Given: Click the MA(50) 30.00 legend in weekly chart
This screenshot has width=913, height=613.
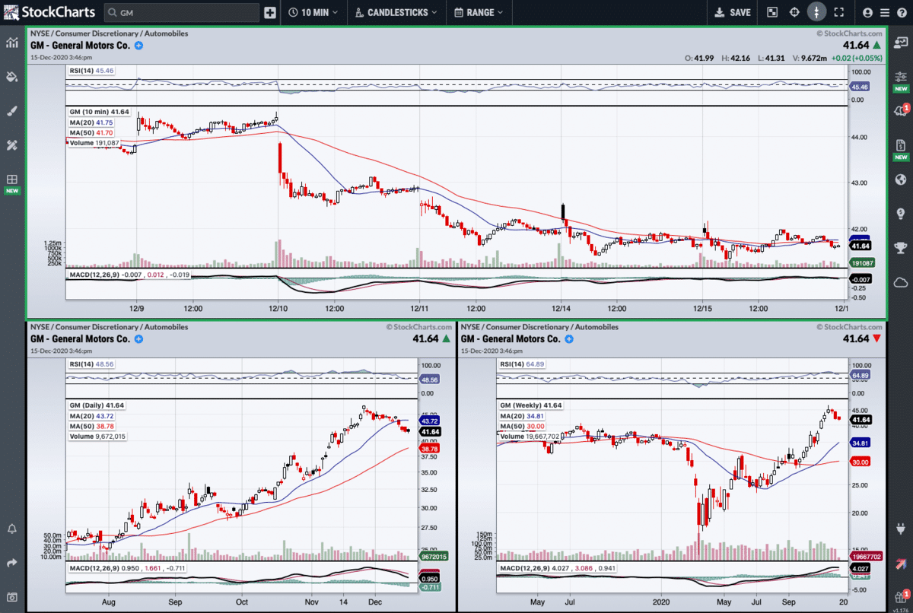Looking at the screenshot, I should [522, 426].
